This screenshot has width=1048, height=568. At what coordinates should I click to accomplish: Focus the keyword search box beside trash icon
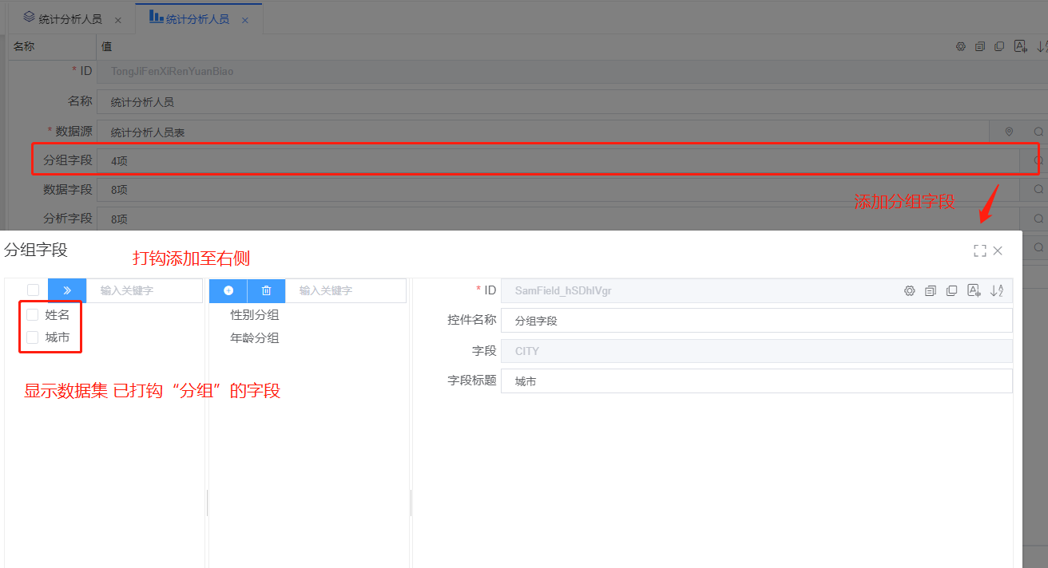click(345, 290)
